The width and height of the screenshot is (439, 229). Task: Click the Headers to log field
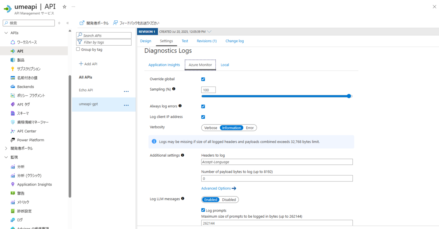pyautogui.click(x=277, y=162)
